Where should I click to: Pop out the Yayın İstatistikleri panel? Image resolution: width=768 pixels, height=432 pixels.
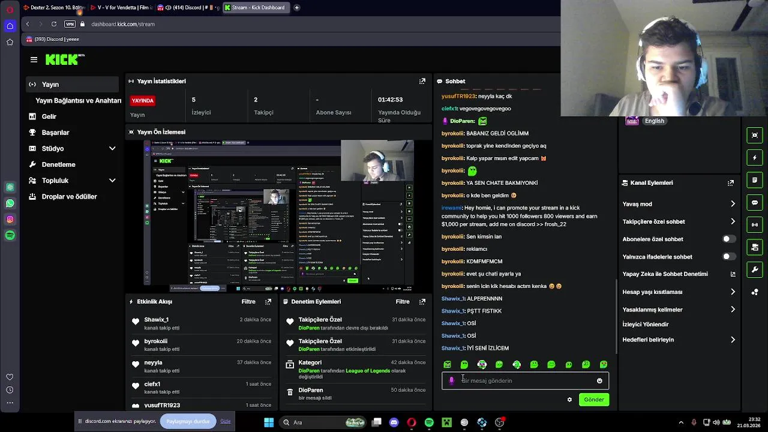[x=422, y=81]
